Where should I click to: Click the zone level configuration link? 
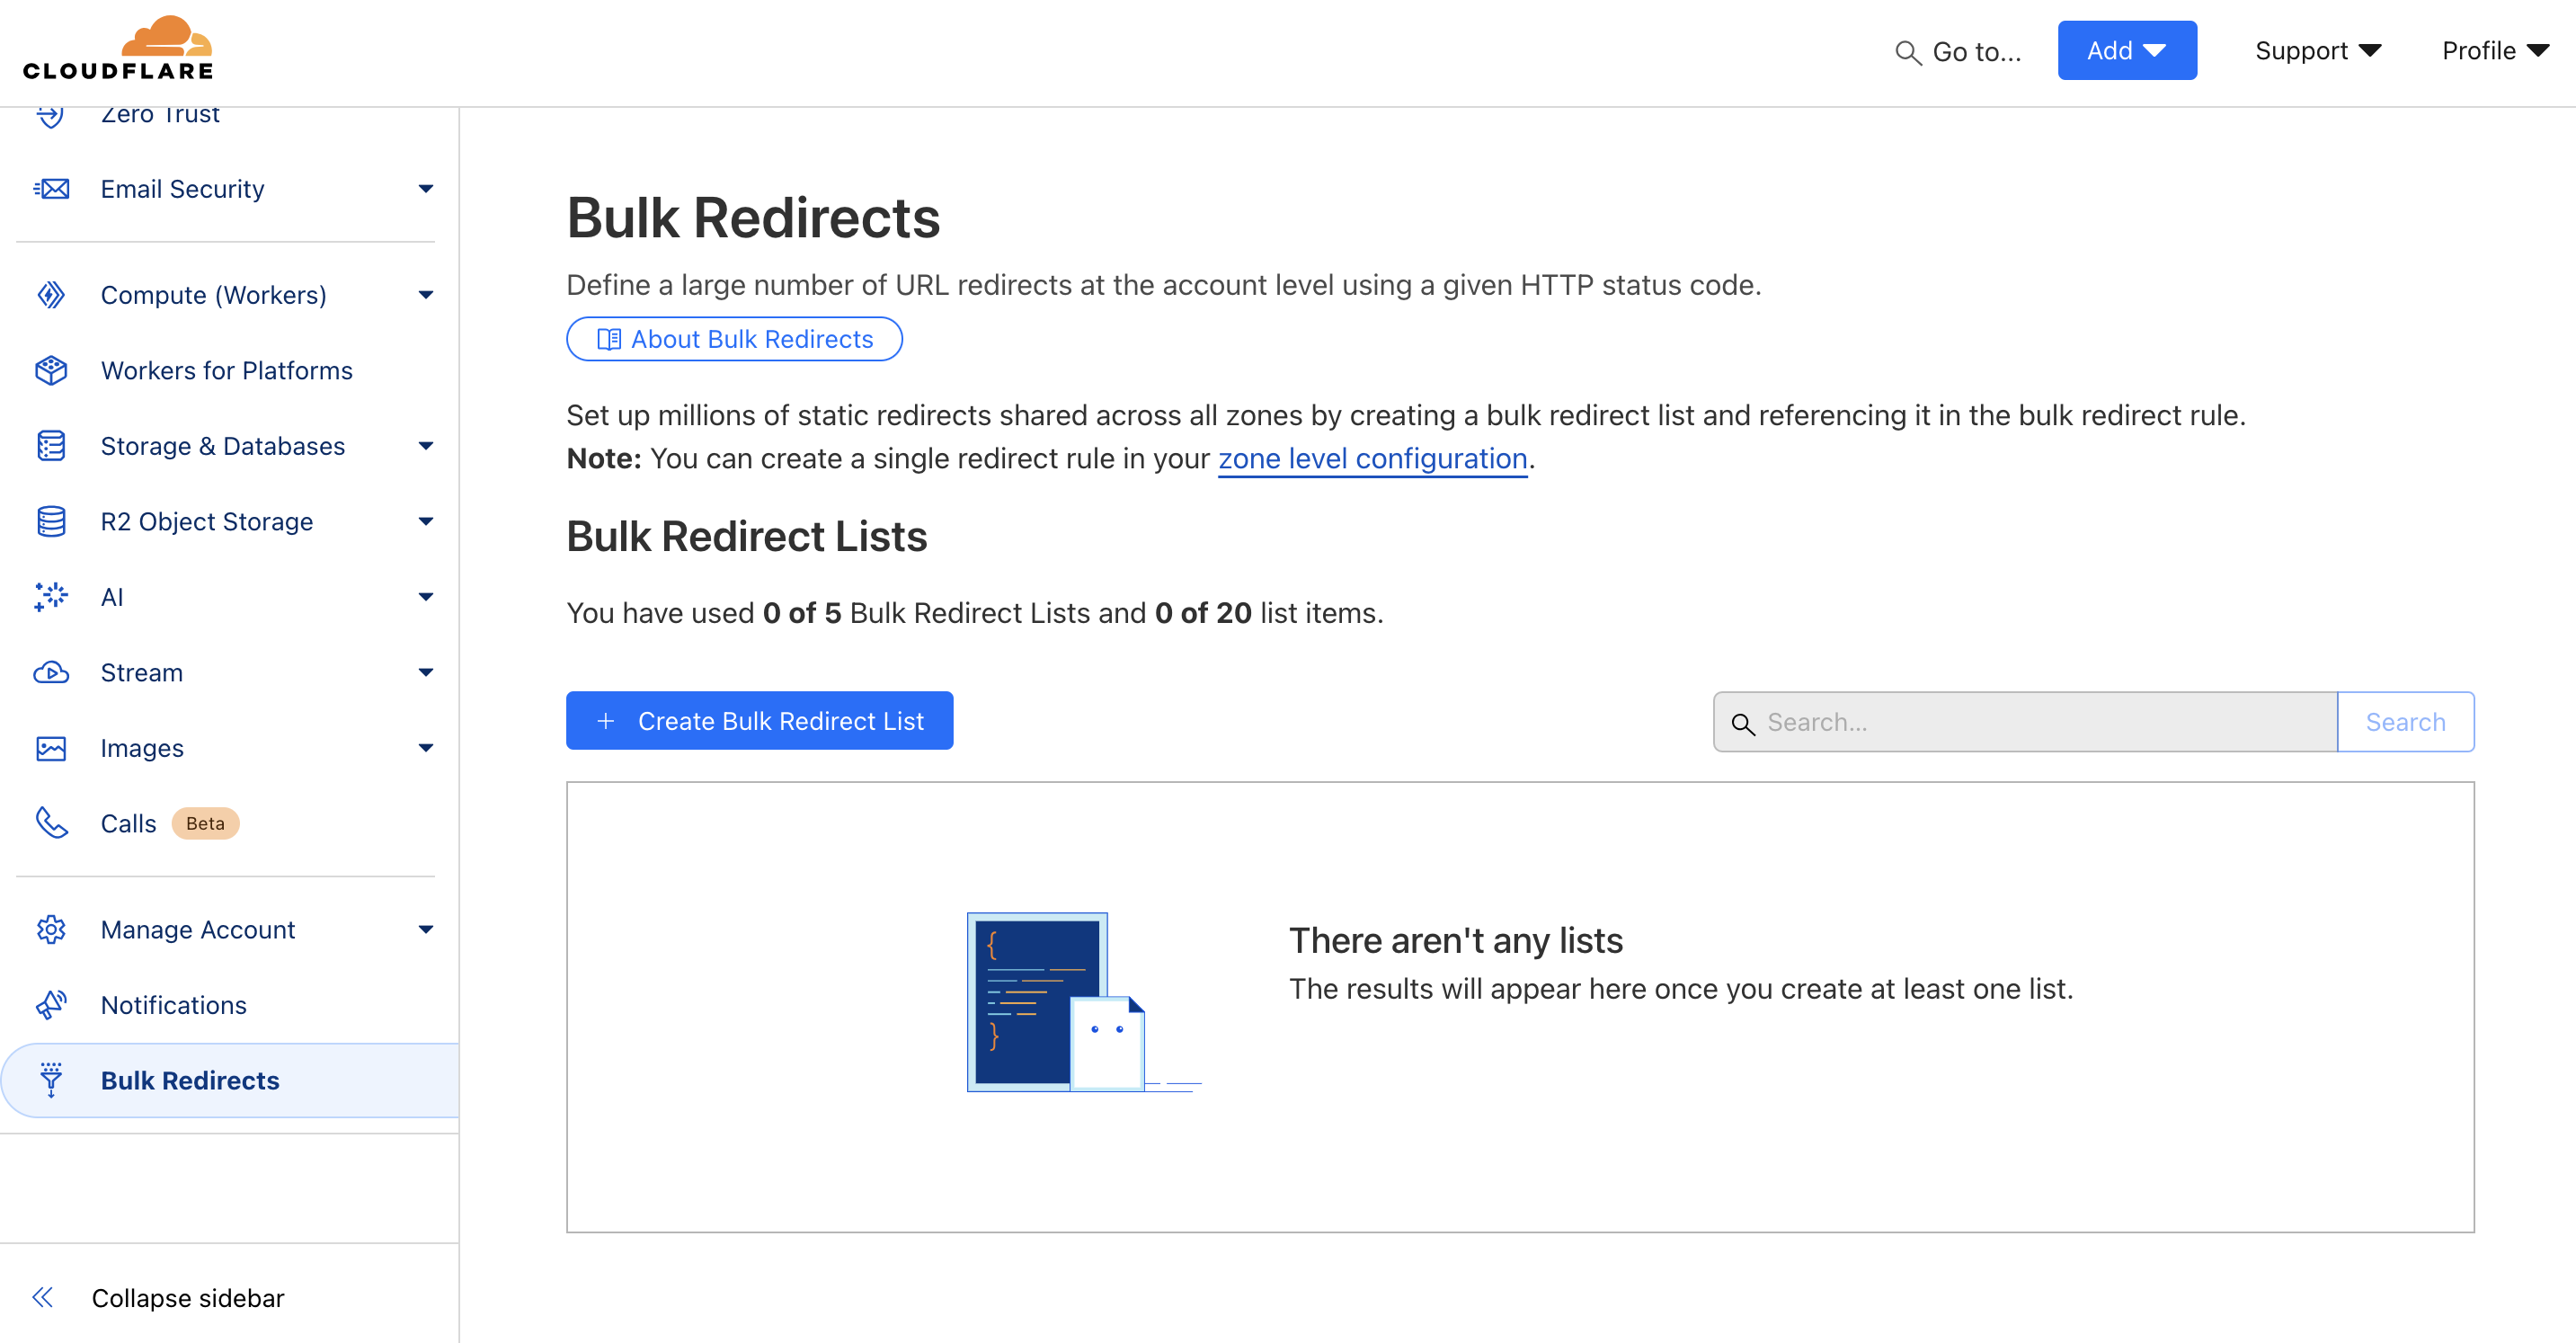pos(1372,457)
